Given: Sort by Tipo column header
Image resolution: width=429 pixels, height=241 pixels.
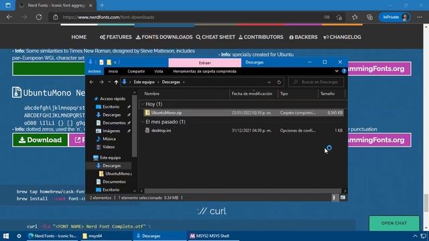Looking at the screenshot, I should pos(298,94).
